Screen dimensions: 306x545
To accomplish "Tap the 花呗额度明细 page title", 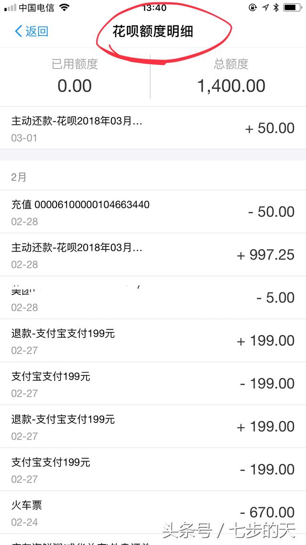I will pyautogui.click(x=153, y=32).
